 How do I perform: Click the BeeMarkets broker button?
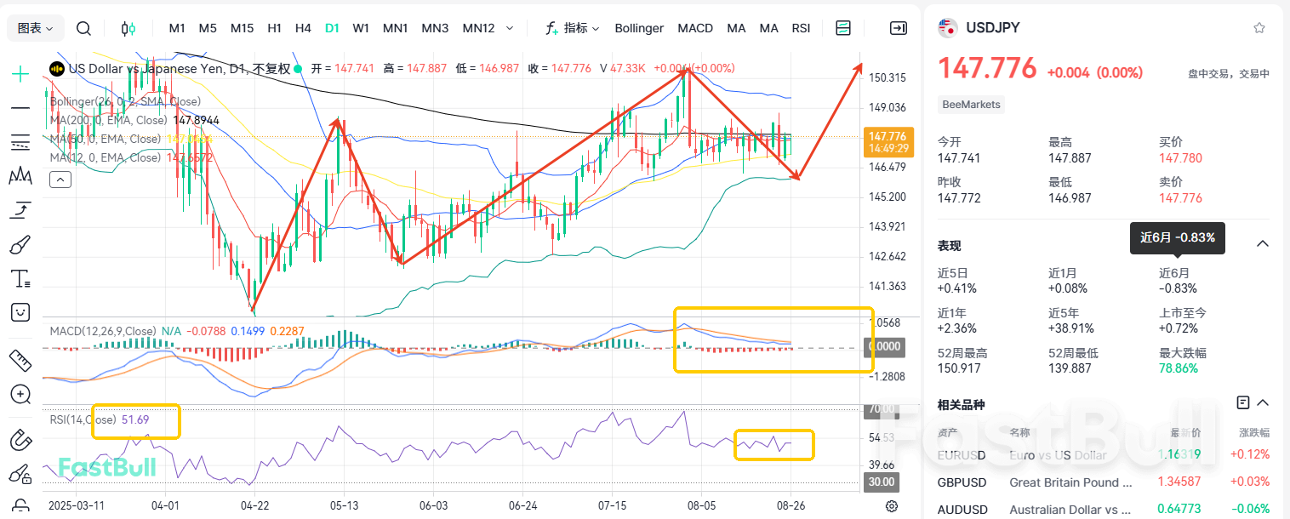[x=970, y=105]
